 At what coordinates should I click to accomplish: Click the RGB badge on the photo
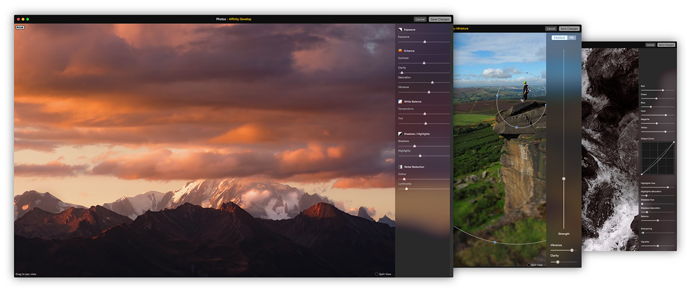(x=20, y=27)
